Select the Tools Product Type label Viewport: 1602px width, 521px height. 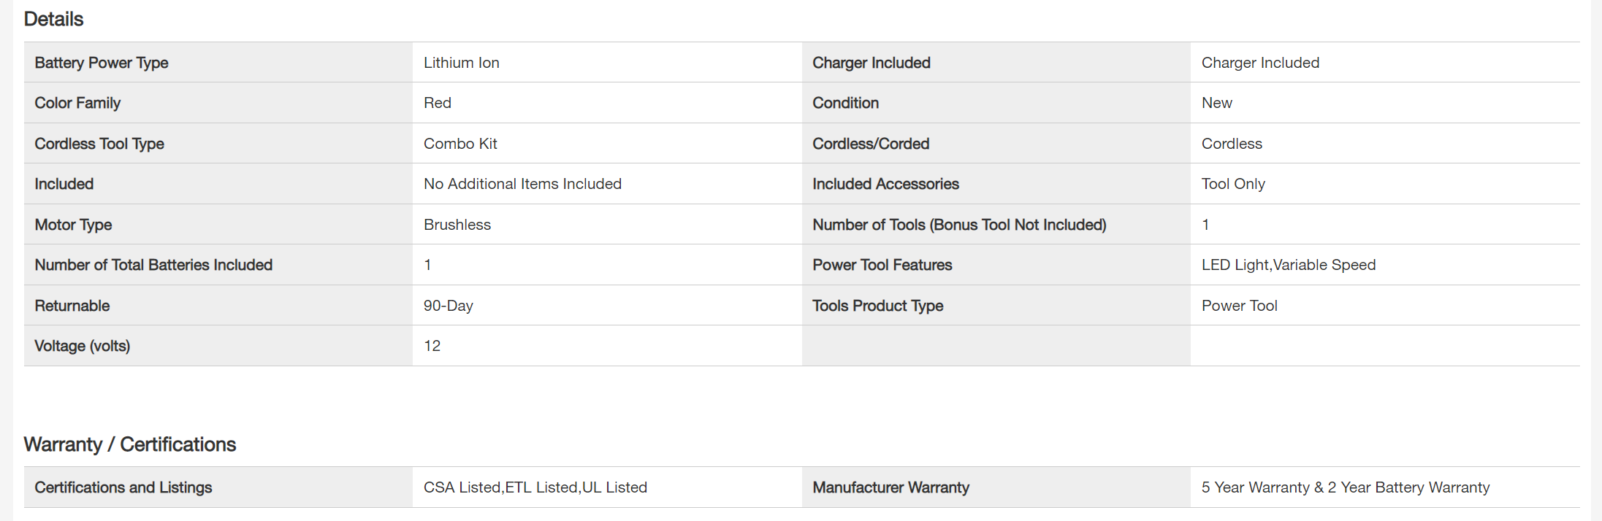877,306
